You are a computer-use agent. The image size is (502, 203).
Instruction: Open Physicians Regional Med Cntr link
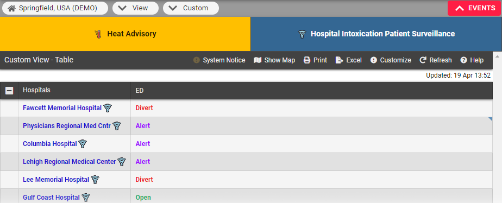click(x=67, y=126)
